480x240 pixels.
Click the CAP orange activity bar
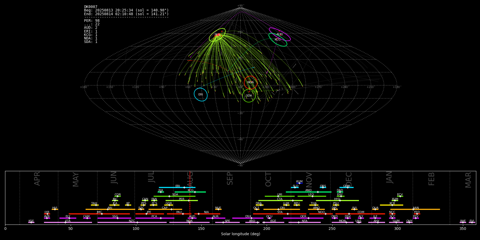[165, 209]
